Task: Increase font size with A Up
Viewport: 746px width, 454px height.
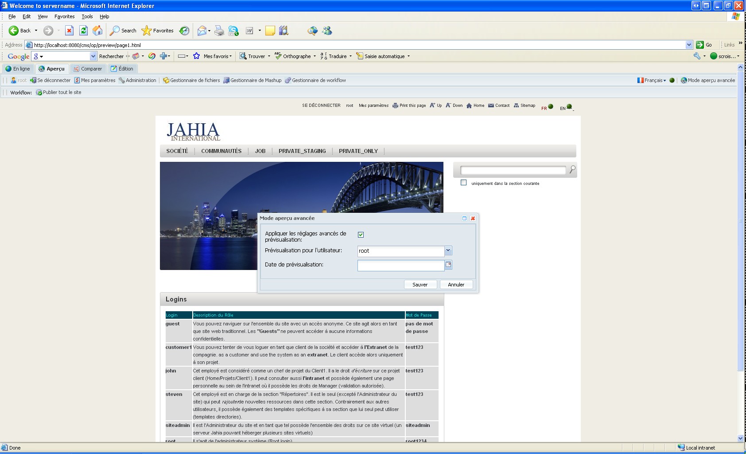Action: pyautogui.click(x=436, y=106)
